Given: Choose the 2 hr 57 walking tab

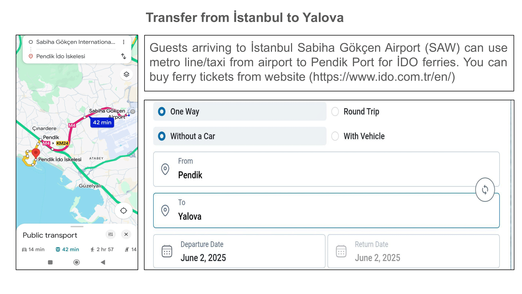Looking at the screenshot, I should 102,250.
